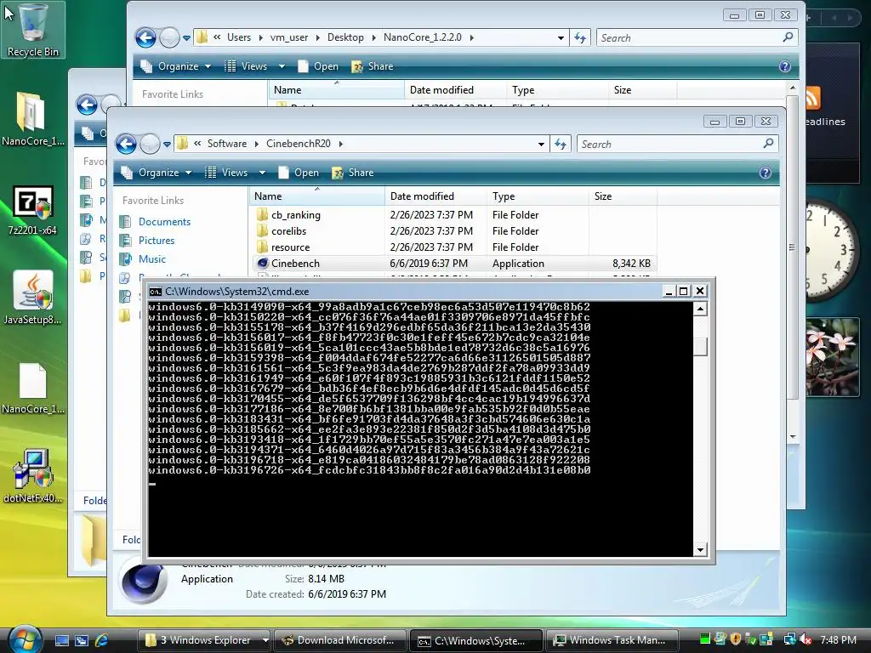This screenshot has height=653, width=871.
Task: Click Software breadcrumb in address bar
Action: pos(226,144)
